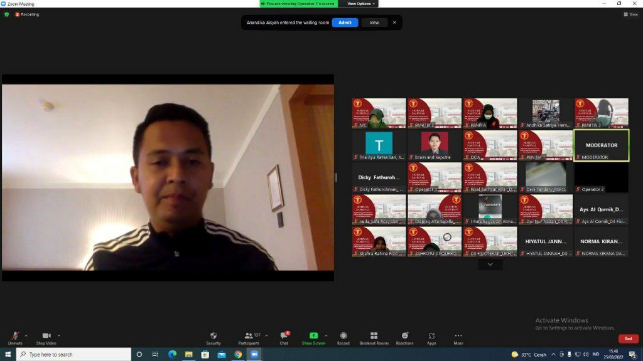Viewport: 643px width, 361px height.
Task: Open the Security shield options
Action: click(x=213, y=338)
